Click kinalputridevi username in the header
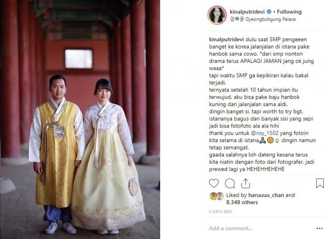Viewport: 325px width, 239px height. 247,12
